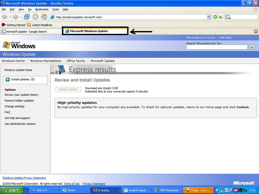Viewport: 259px width, 194px height.
Task: Select the Microsoft Windows Update tab
Action: (95, 31)
